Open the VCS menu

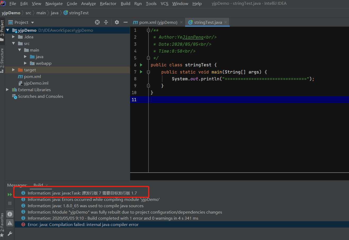pyautogui.click(x=164, y=3)
